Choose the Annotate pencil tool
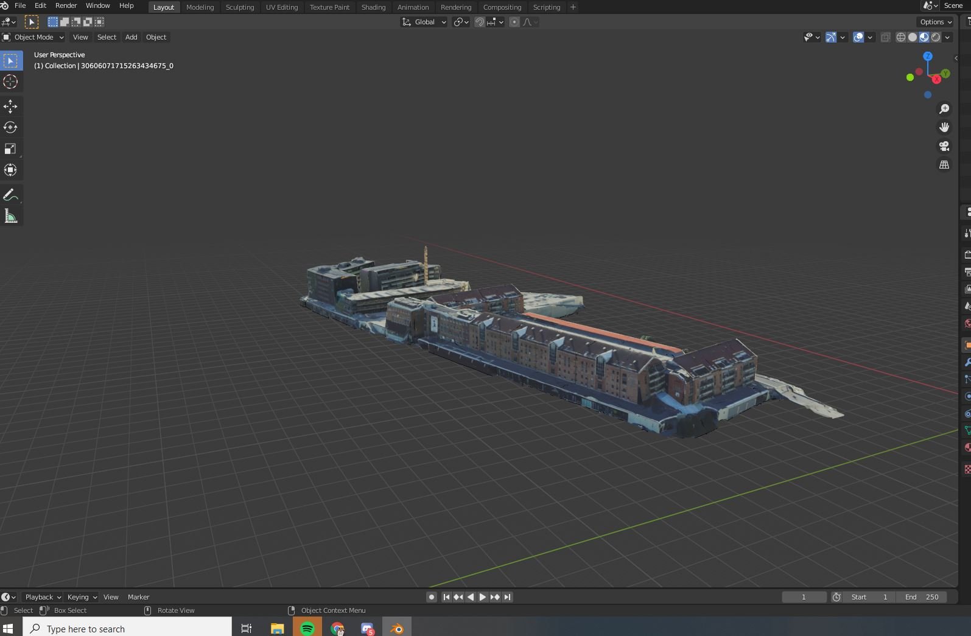The height and width of the screenshot is (636, 971). coord(11,195)
